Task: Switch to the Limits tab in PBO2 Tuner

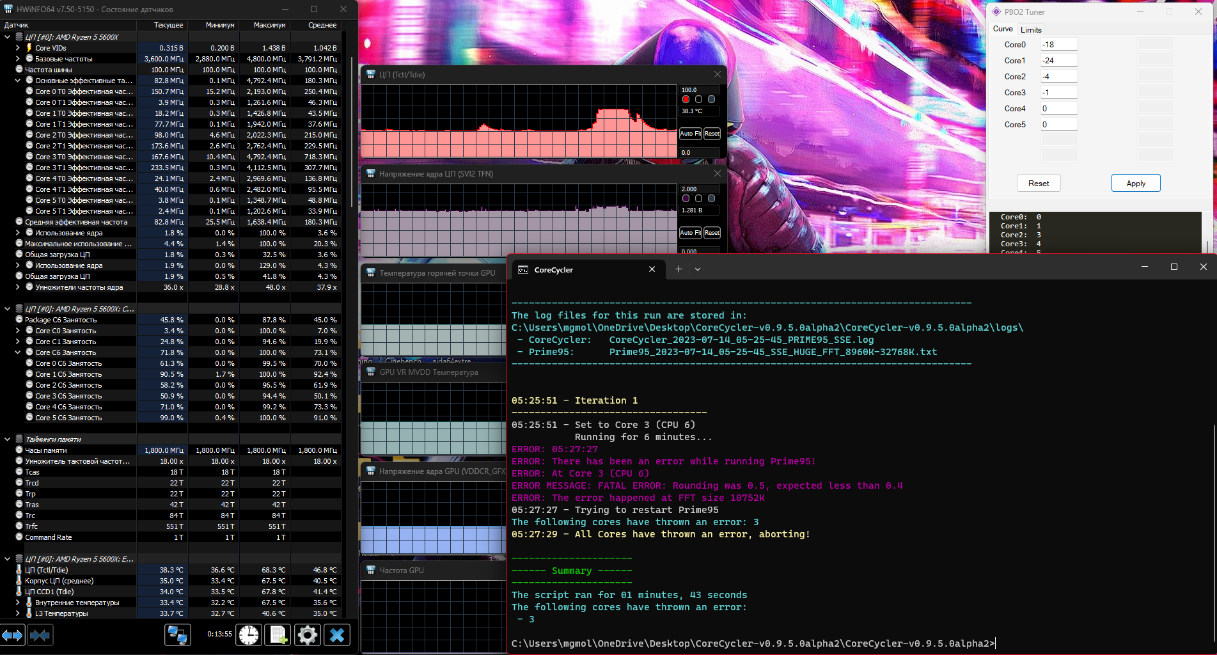Action: coord(1031,29)
